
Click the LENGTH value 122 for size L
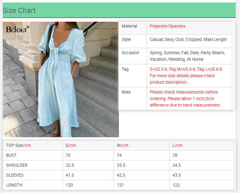(x=176, y=185)
